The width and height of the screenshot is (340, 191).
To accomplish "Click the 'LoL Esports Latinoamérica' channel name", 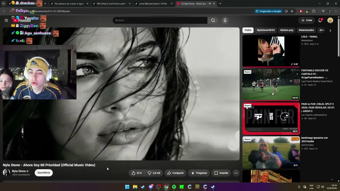I will point(314,115).
